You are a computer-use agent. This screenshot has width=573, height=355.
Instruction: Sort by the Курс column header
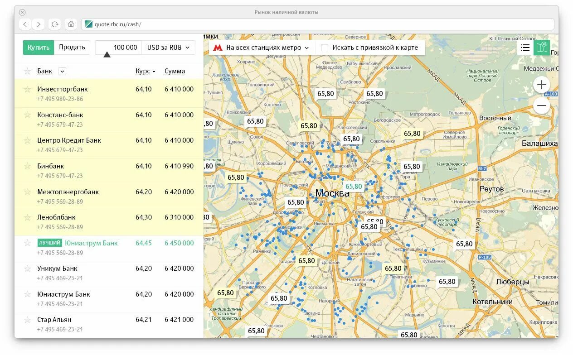coord(146,71)
